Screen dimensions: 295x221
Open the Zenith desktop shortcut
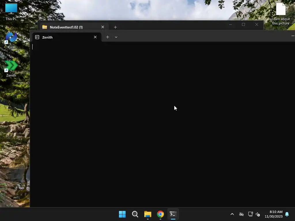coord(11,68)
